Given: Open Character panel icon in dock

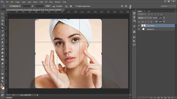Looking at the screenshot, I should click(x=134, y=26).
